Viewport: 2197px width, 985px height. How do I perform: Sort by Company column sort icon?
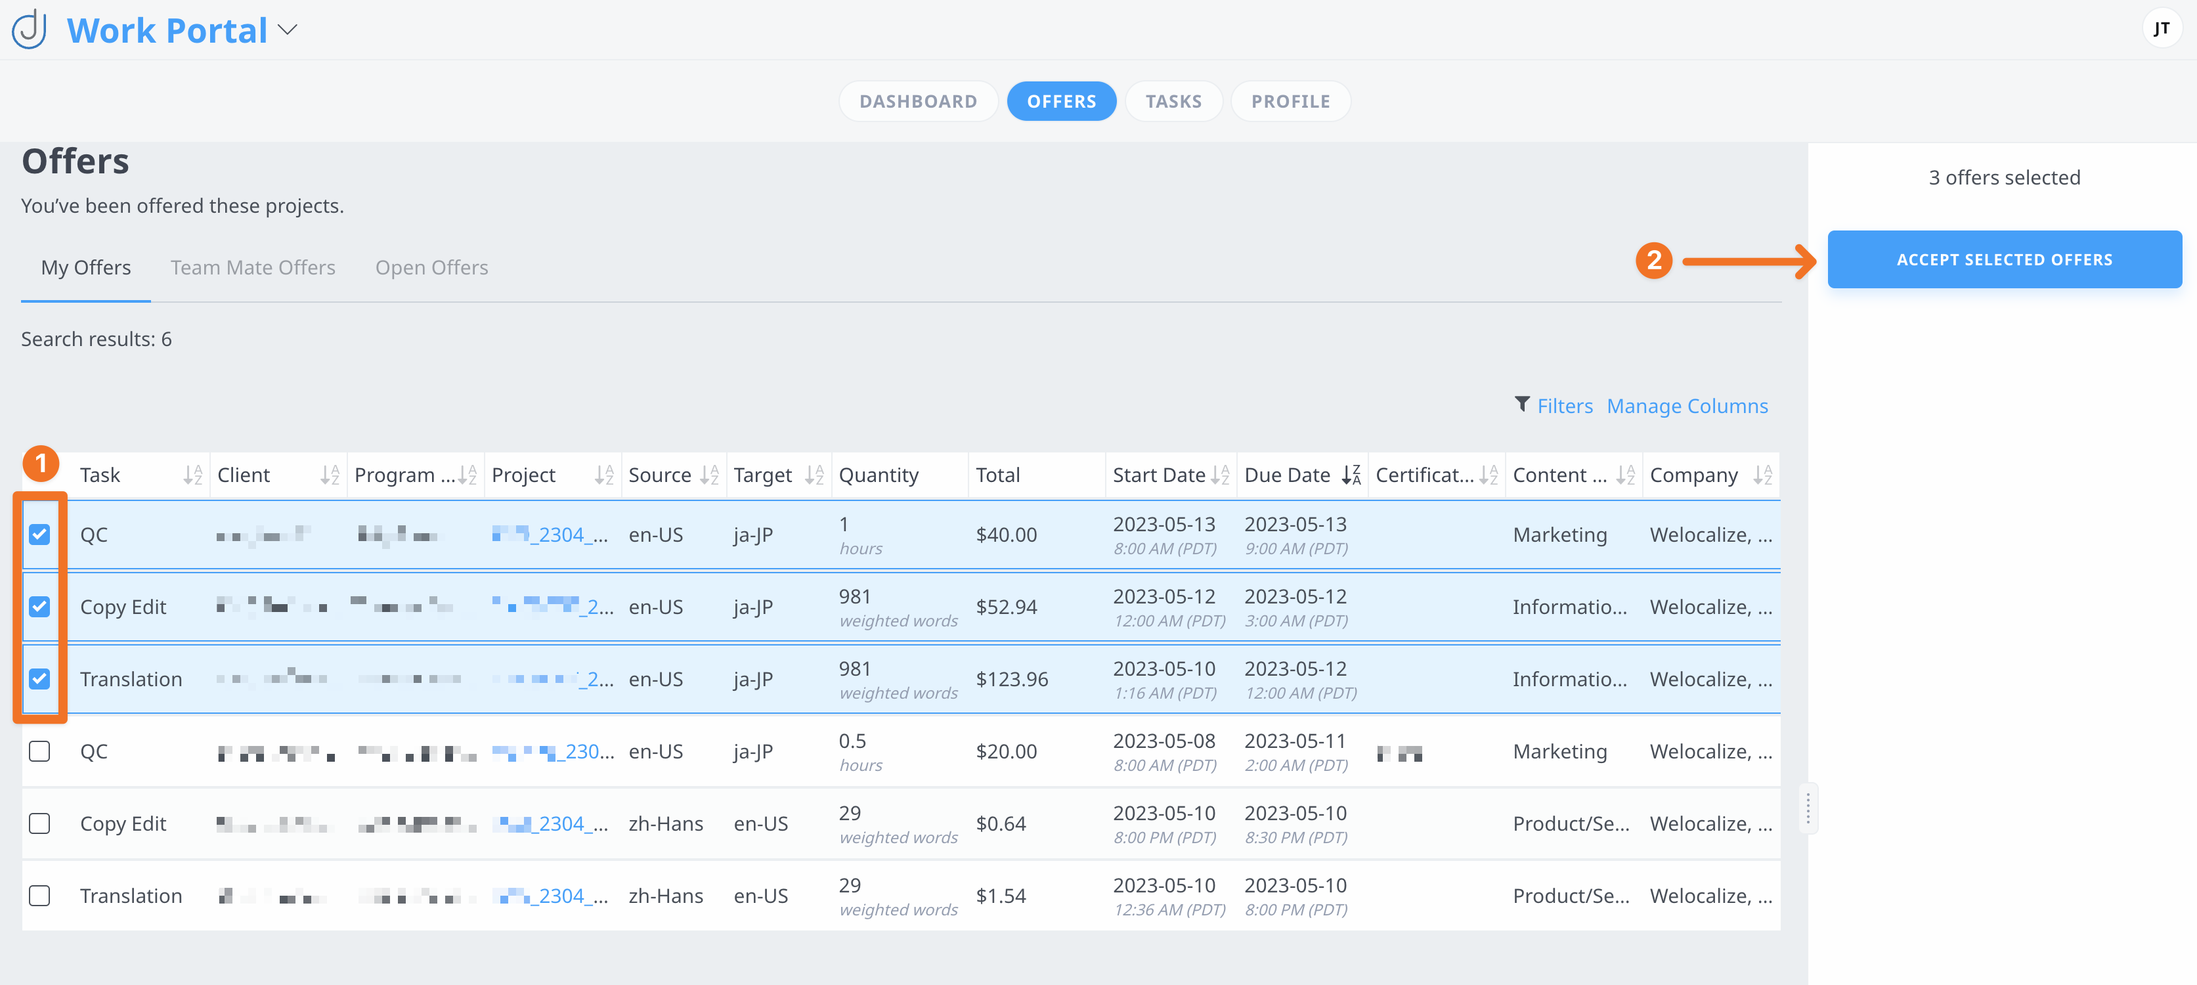click(1762, 475)
